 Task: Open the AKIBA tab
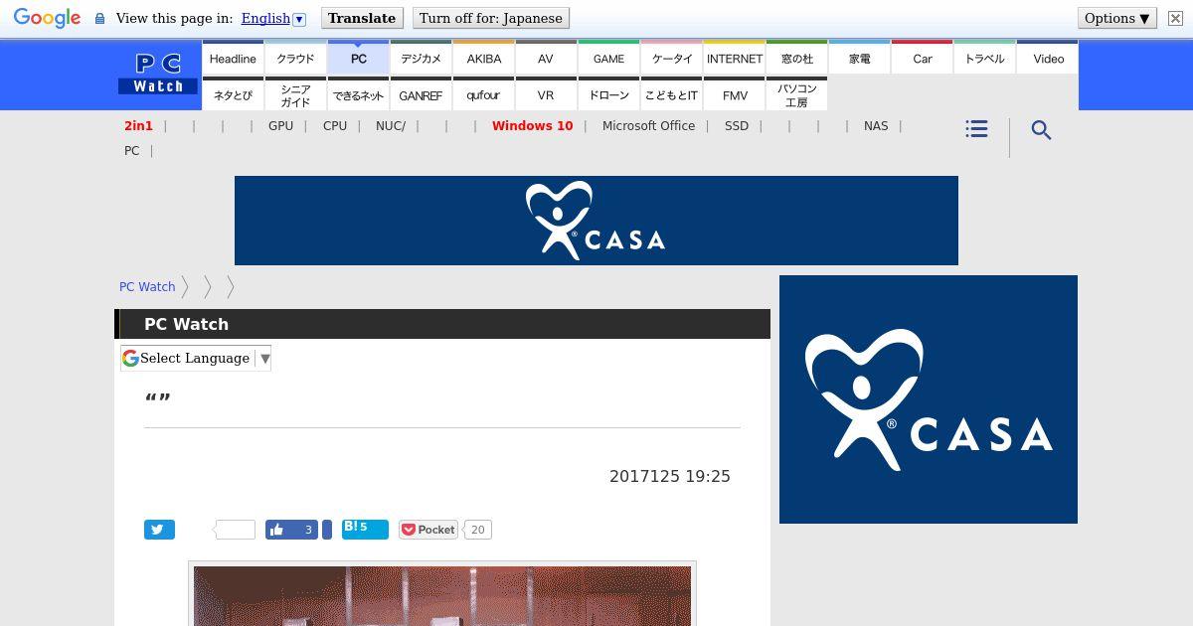(484, 58)
